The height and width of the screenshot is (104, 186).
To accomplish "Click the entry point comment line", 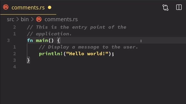I will pyautogui.click(x=77, y=27).
